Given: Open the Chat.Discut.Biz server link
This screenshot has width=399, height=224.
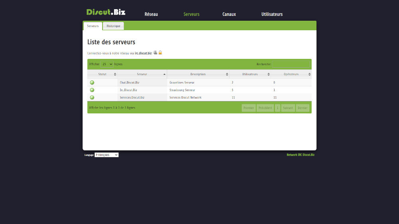Looking at the screenshot, I should click(130, 82).
